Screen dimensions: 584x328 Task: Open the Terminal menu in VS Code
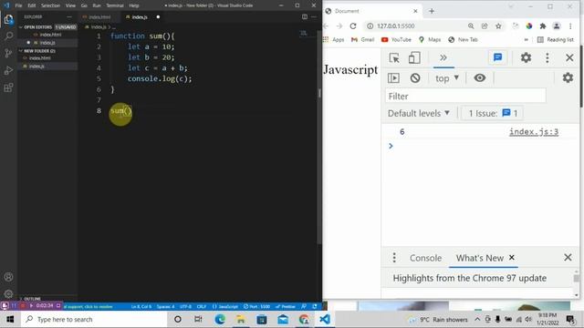[x=115, y=5]
